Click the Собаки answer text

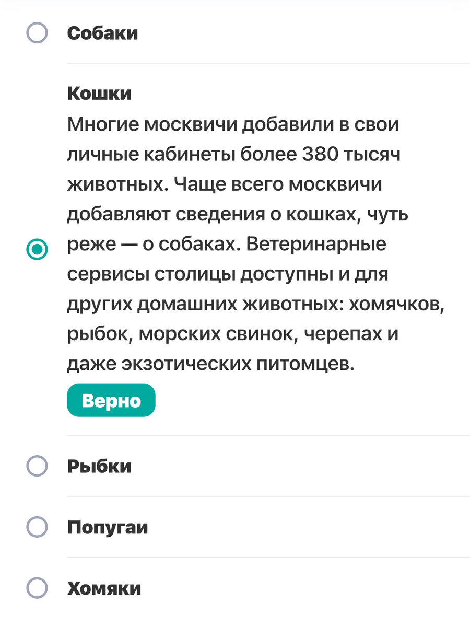(102, 33)
